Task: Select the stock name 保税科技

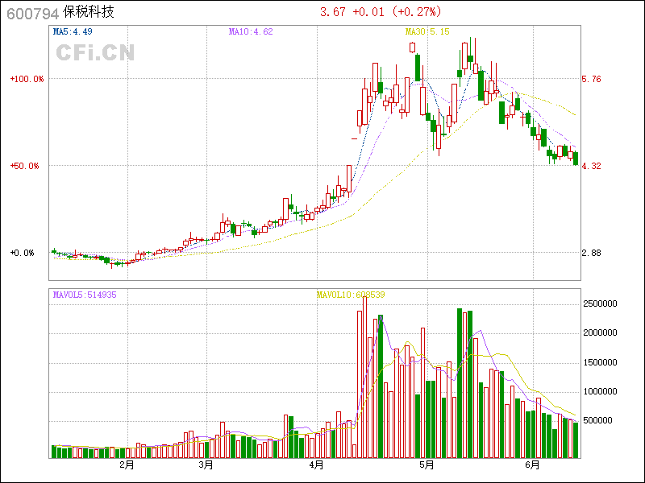Action: click(89, 13)
